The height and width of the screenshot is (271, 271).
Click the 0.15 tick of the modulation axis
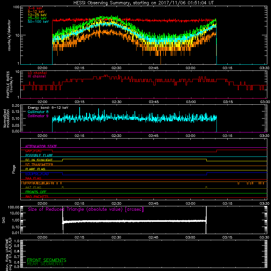coord(16,112)
